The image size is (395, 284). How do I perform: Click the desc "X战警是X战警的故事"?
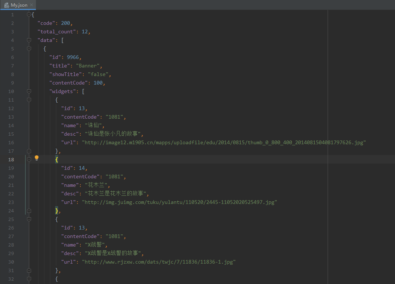coord(113,254)
